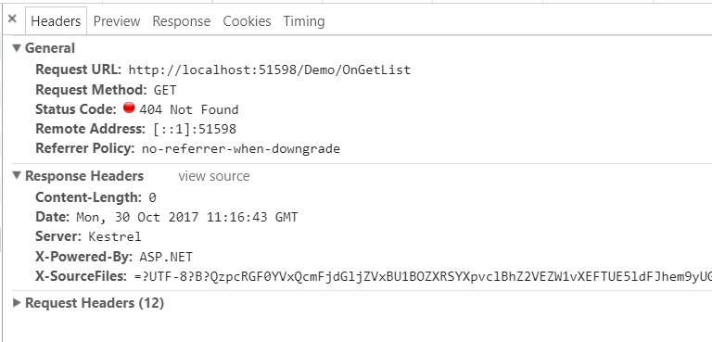Click the GET request method value

(165, 90)
